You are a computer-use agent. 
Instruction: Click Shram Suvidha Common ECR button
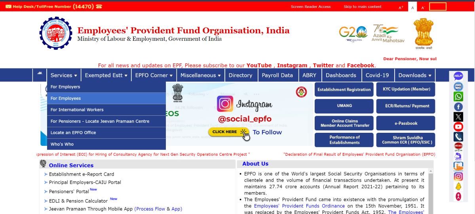tap(406, 140)
